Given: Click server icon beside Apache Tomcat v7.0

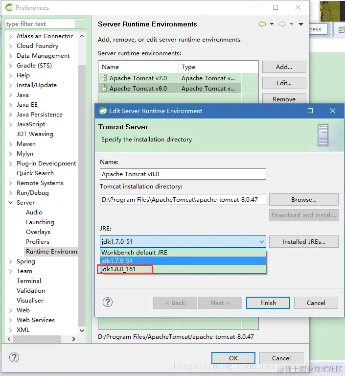Looking at the screenshot, I should [105, 78].
